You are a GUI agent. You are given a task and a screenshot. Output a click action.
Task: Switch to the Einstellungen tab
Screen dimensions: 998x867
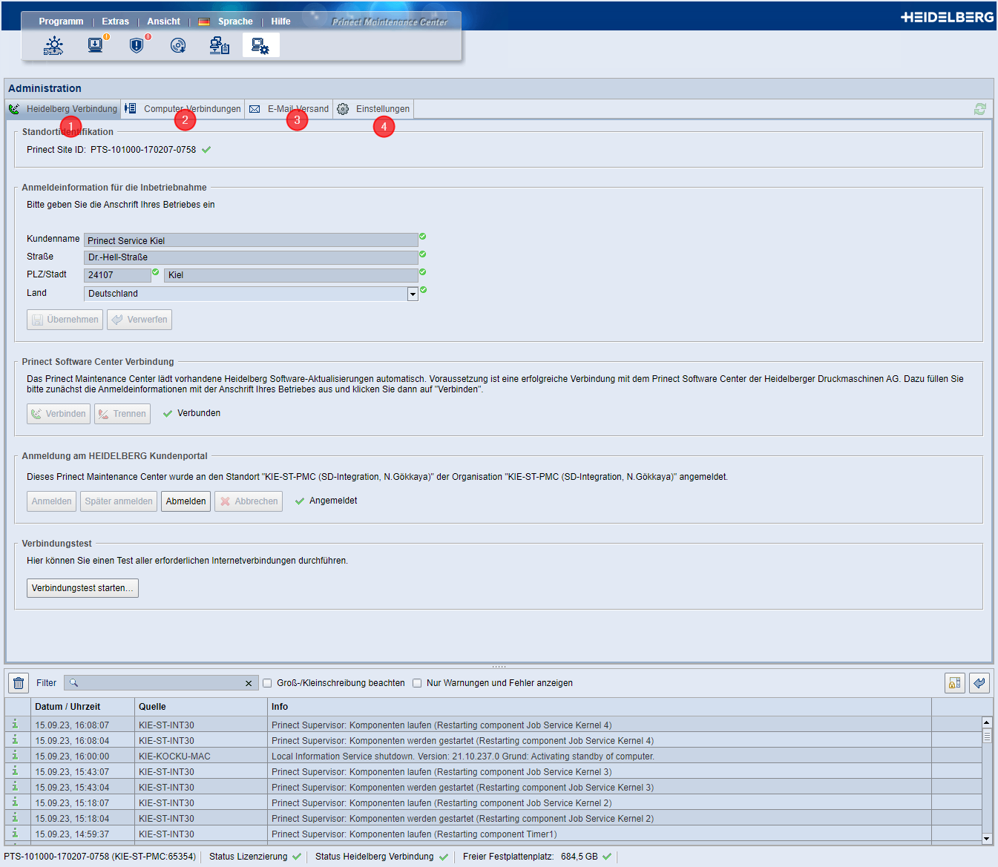(373, 109)
